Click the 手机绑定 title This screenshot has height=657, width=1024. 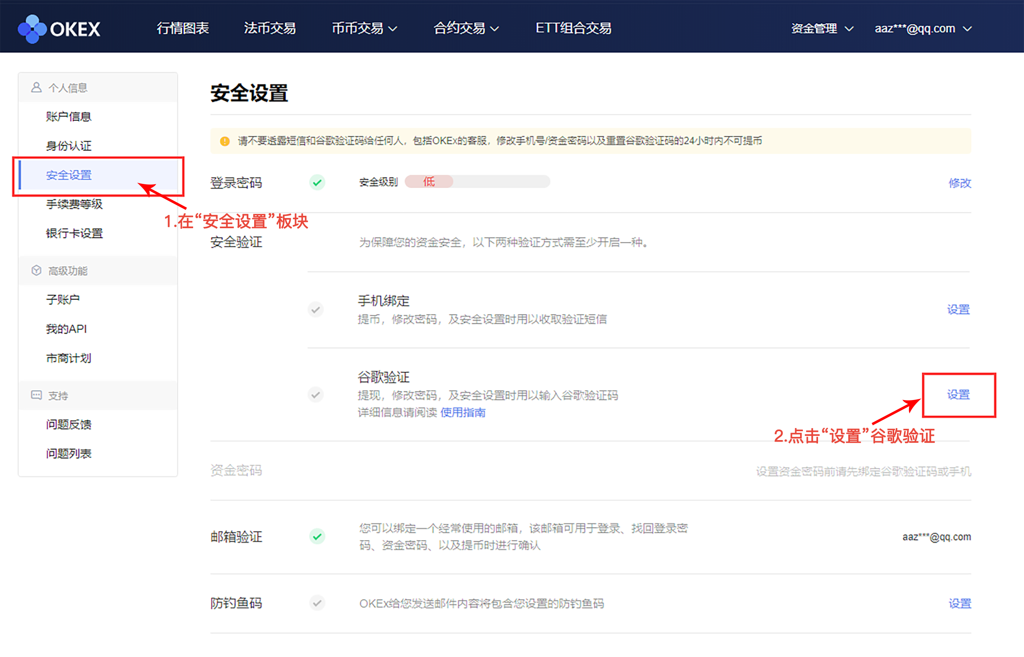384,301
